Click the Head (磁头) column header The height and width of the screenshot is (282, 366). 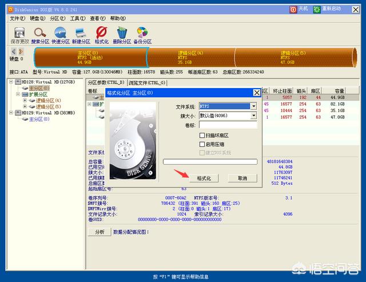[301, 91]
